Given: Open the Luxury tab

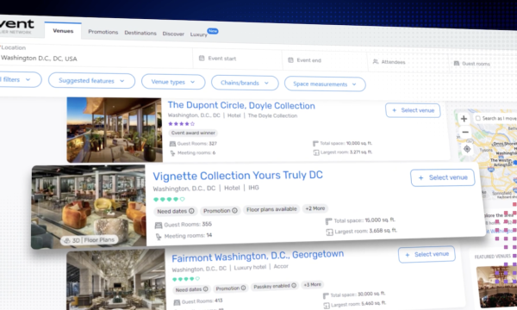Looking at the screenshot, I should [198, 34].
